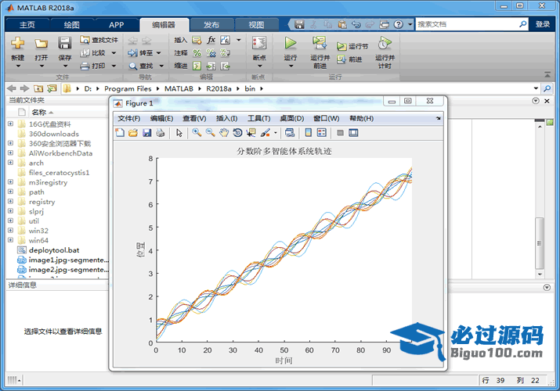The image size is (560, 391).
Task: Switch to the APP tab
Action: 116,24
